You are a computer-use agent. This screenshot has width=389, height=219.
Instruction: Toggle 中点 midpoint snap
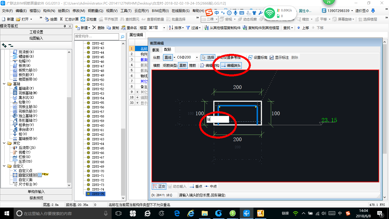coord(210,186)
